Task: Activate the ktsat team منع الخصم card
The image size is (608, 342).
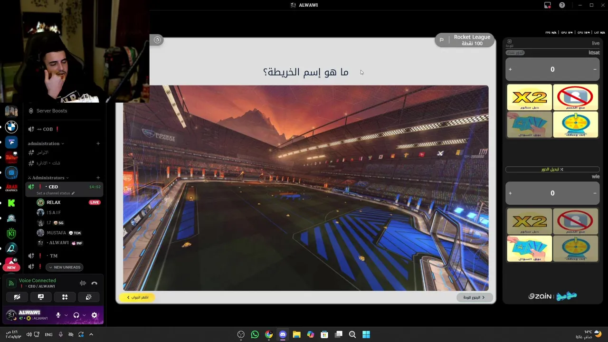Action: click(576, 97)
